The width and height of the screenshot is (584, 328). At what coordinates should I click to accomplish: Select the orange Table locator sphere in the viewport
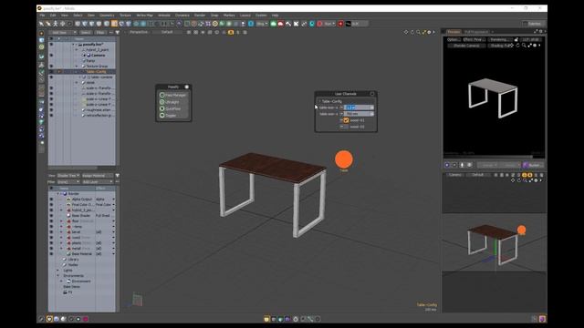click(343, 159)
